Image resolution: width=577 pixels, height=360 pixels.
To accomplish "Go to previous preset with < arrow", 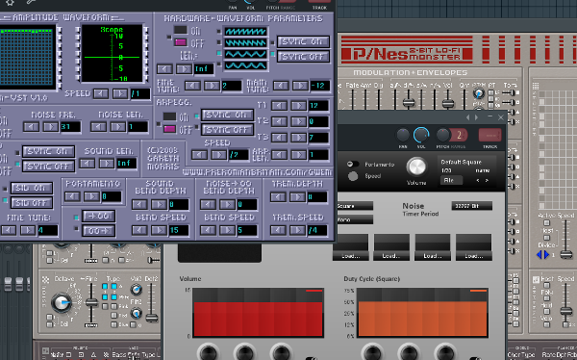I will pos(478,181).
